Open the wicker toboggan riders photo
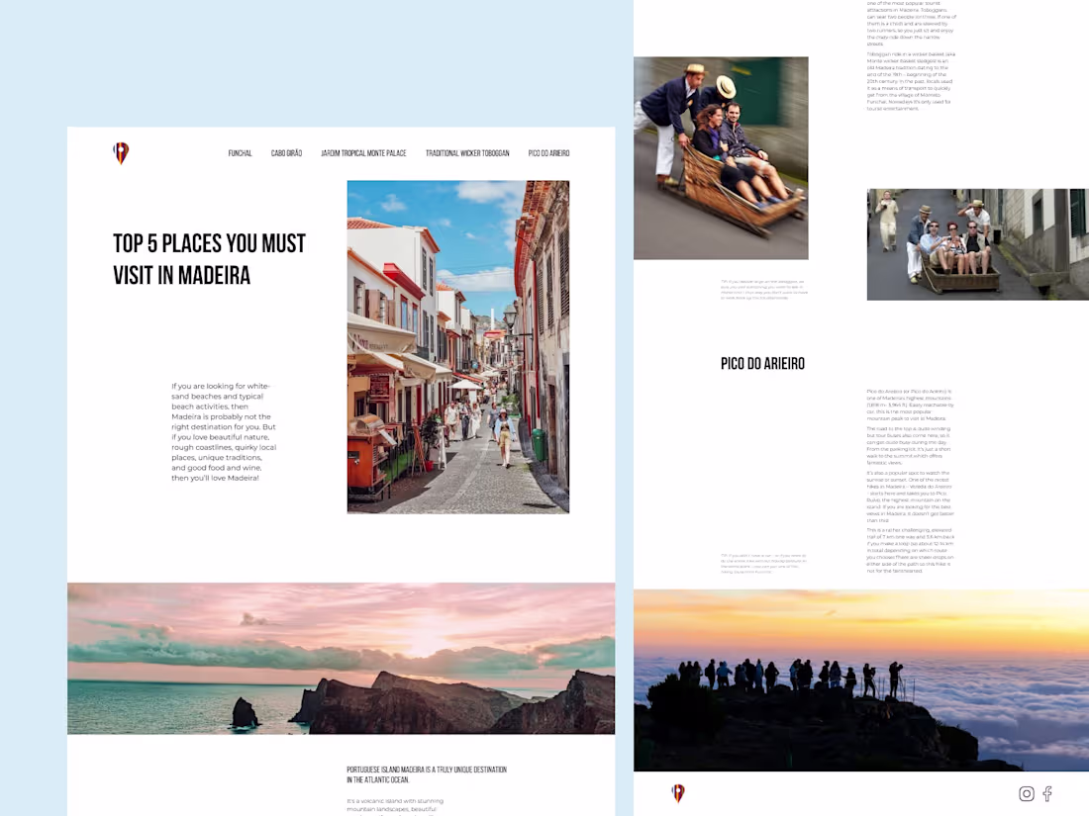 coord(721,157)
